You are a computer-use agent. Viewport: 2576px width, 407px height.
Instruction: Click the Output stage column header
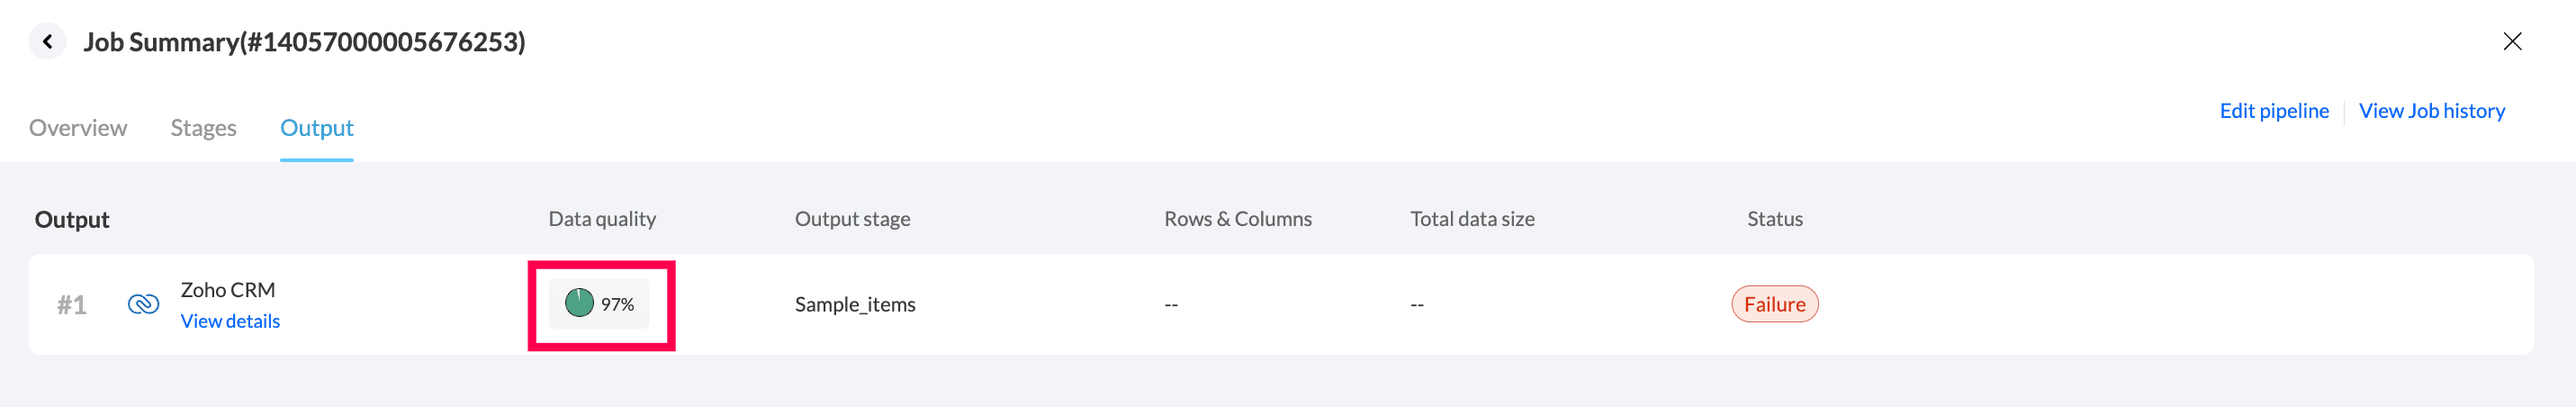[x=852, y=219]
